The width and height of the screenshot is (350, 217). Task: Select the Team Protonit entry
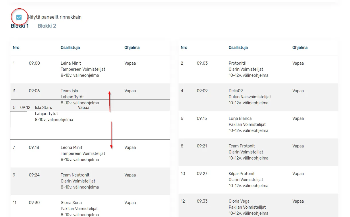242,146
